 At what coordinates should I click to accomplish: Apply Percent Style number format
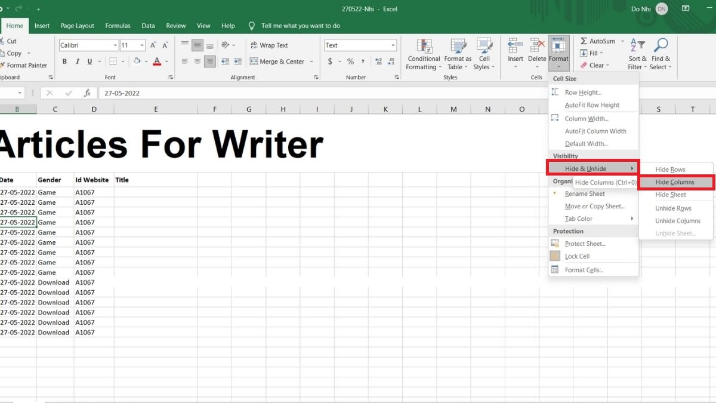coord(349,61)
